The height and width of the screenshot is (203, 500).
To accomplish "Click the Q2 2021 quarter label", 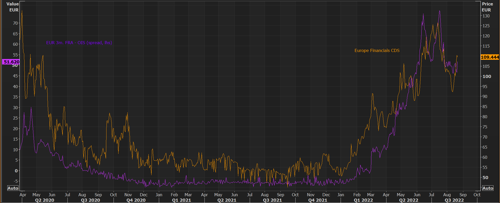I will (x=227, y=200).
